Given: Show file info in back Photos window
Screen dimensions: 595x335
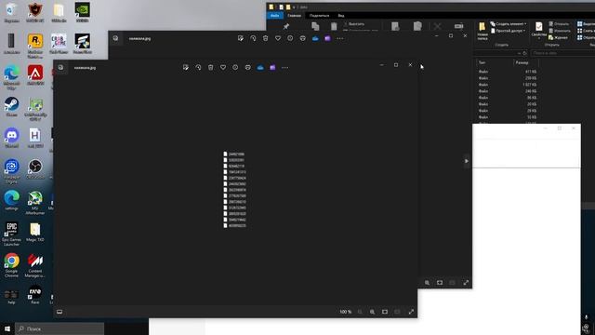Looking at the screenshot, I should click(290, 38).
